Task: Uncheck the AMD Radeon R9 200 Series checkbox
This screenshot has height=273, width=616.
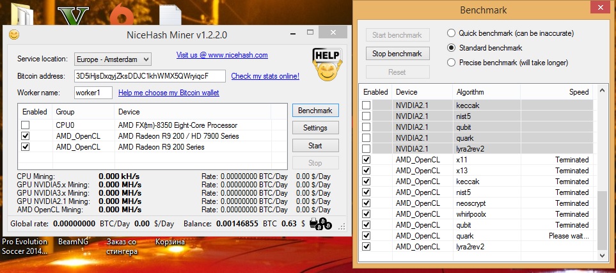Action: coord(25,147)
